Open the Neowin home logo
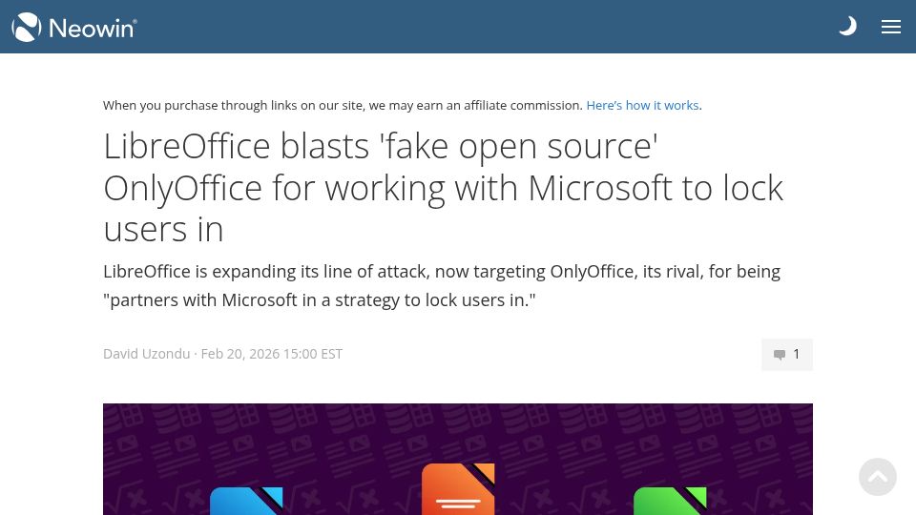Image resolution: width=916 pixels, height=515 pixels. point(74,28)
